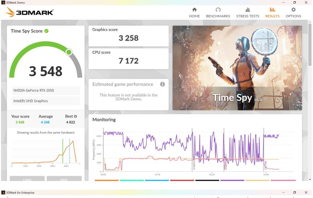Click the orange legend color bar
The image size is (313, 198).
coord(107,180)
